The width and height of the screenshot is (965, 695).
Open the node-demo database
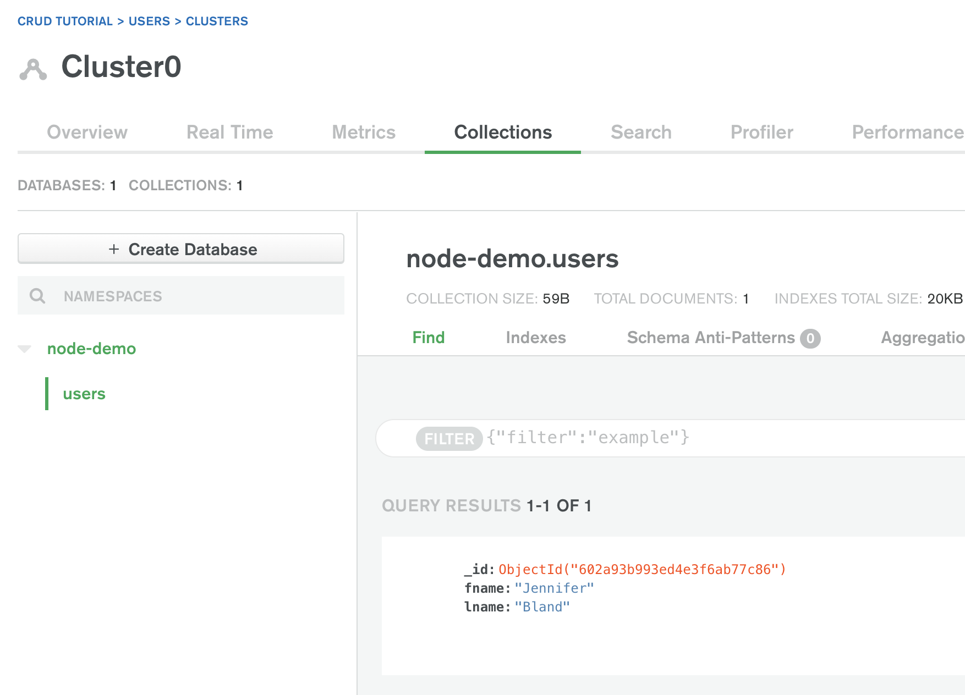91,349
